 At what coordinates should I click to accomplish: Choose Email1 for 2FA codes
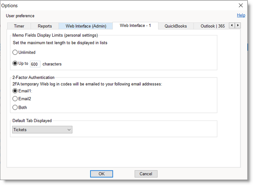coord(15,91)
